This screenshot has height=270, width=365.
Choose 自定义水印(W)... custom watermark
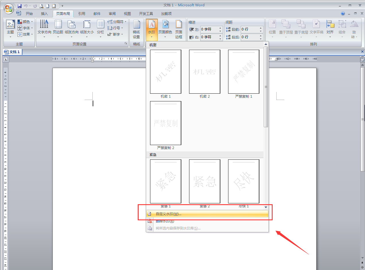(207, 214)
